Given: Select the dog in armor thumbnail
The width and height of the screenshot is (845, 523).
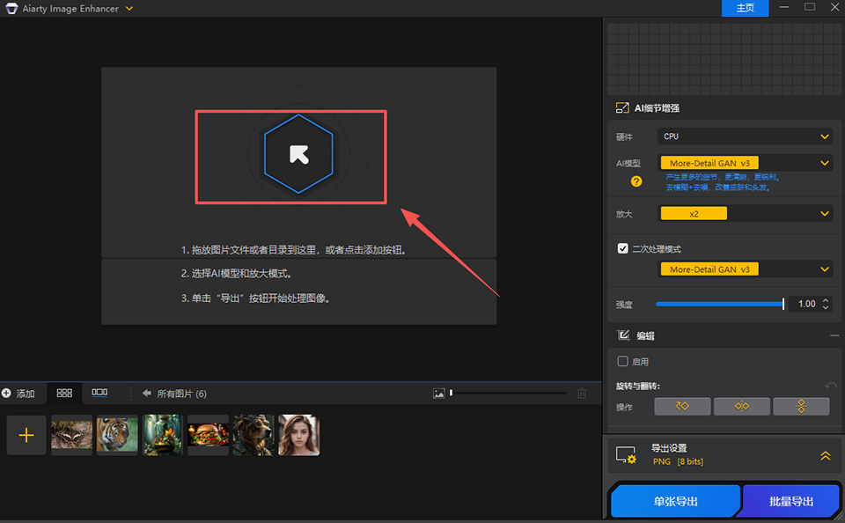Looking at the screenshot, I should tap(253, 435).
